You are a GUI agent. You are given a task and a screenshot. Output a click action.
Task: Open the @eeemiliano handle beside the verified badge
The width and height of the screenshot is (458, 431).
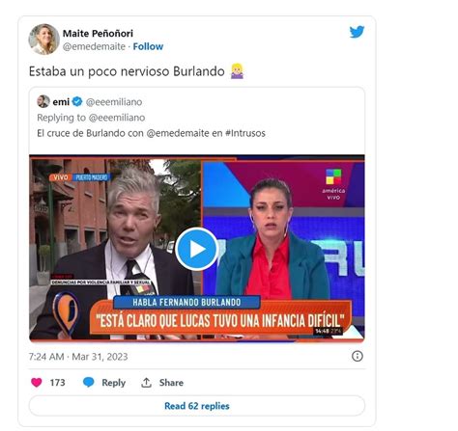114,102
